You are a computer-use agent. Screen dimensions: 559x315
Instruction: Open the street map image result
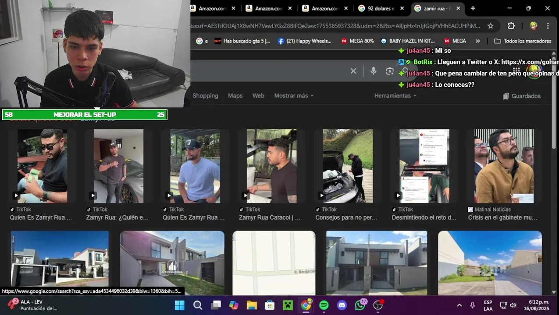coord(274,262)
